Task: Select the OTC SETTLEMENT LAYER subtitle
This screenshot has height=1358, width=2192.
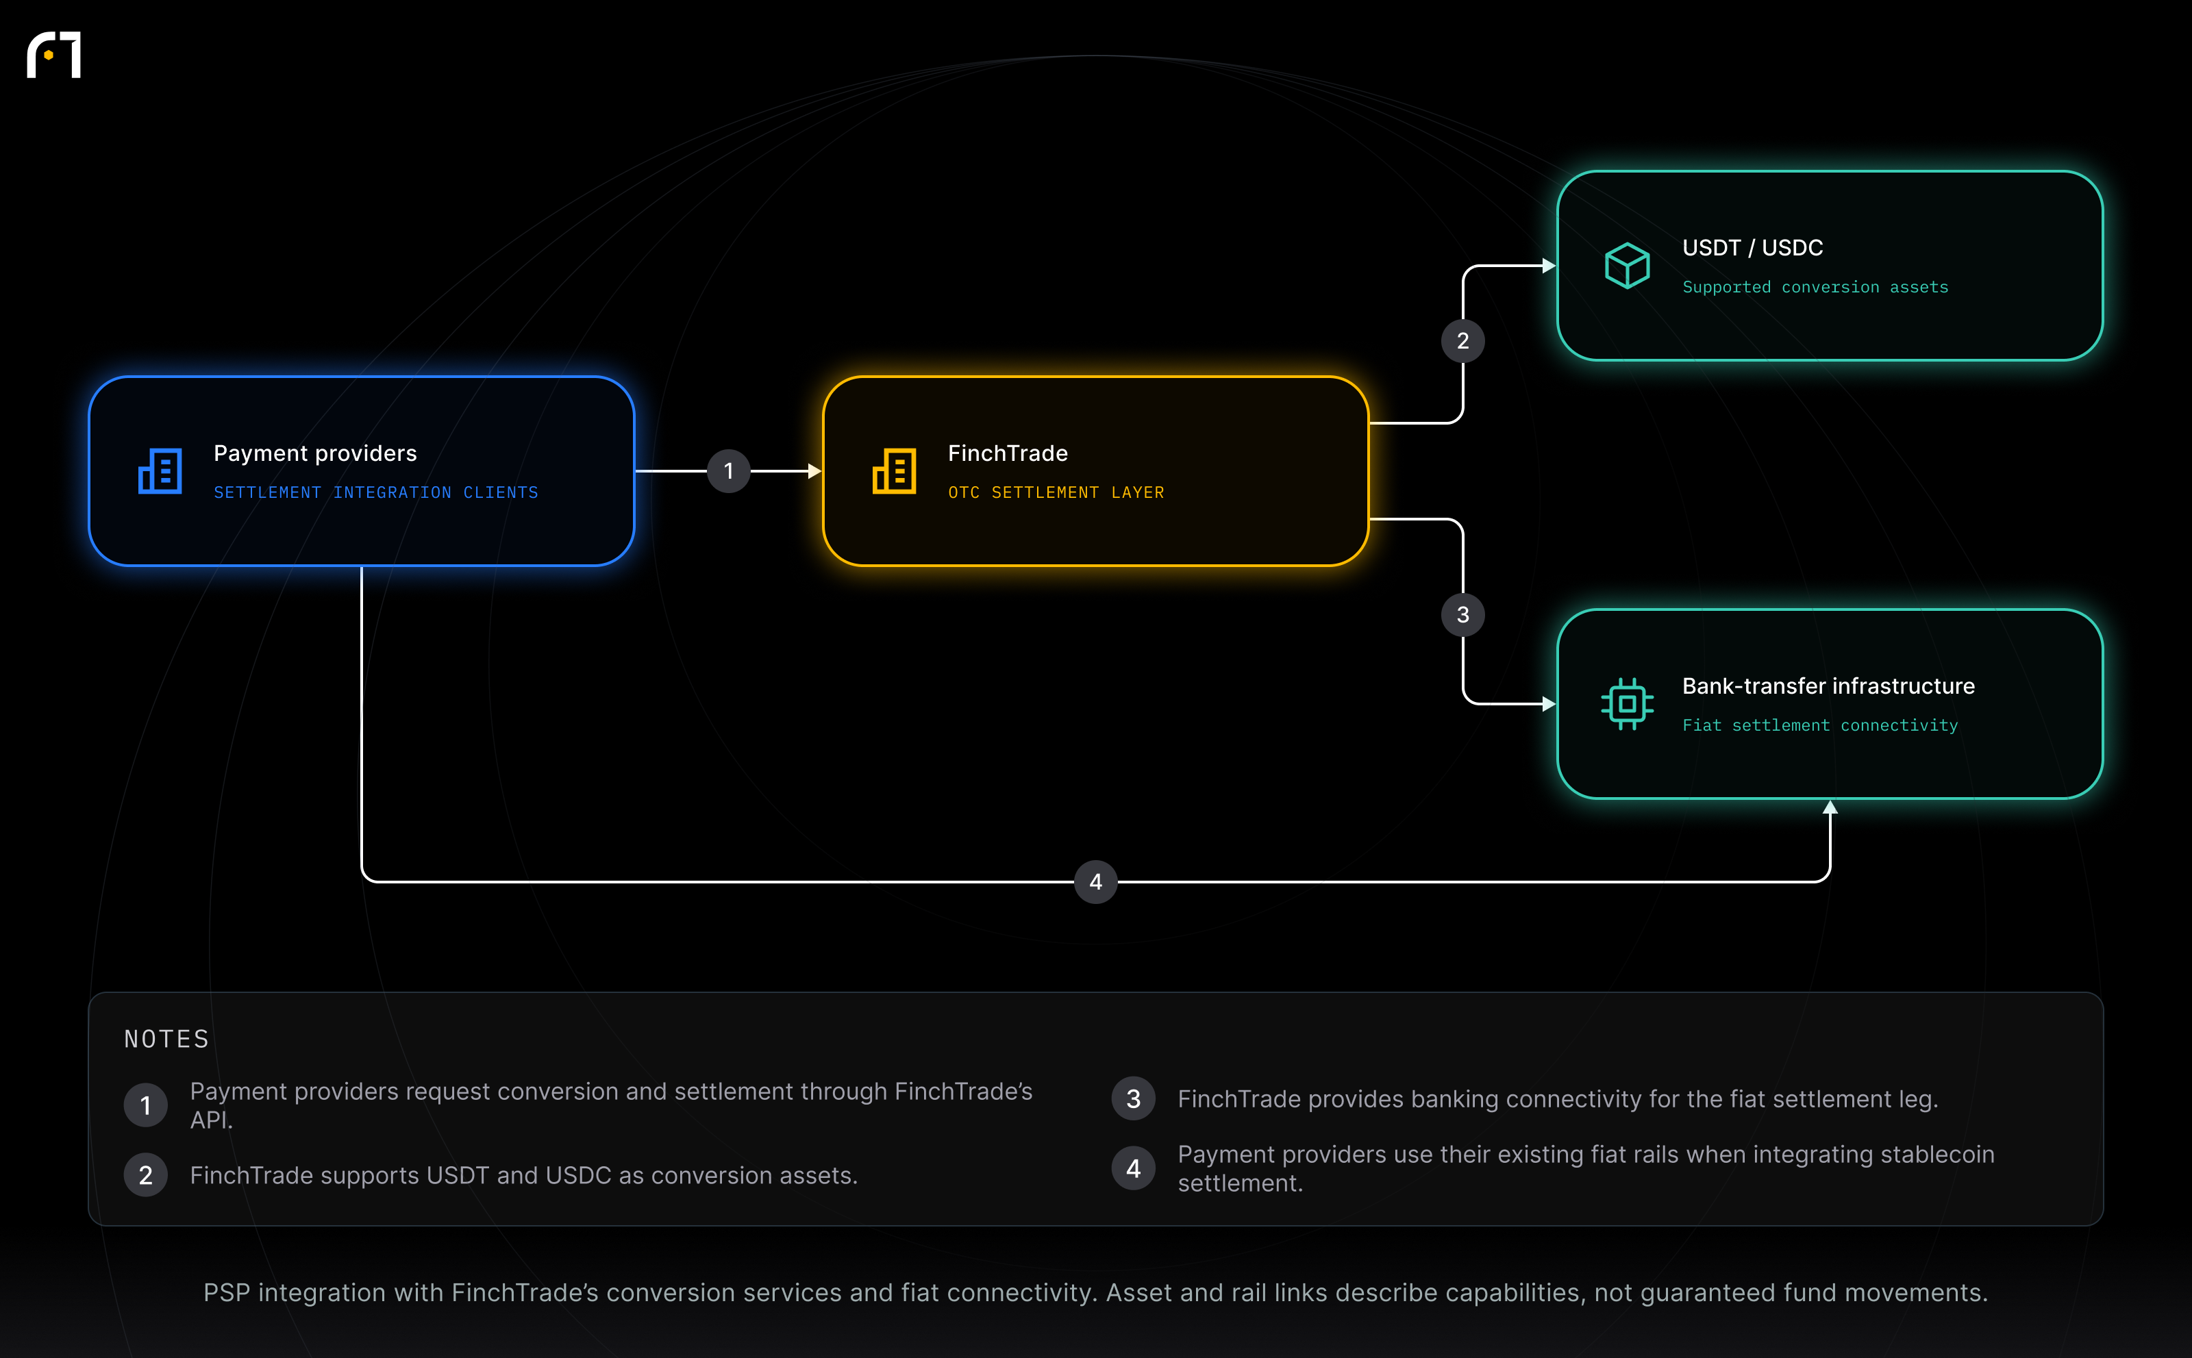Action: point(1056,492)
